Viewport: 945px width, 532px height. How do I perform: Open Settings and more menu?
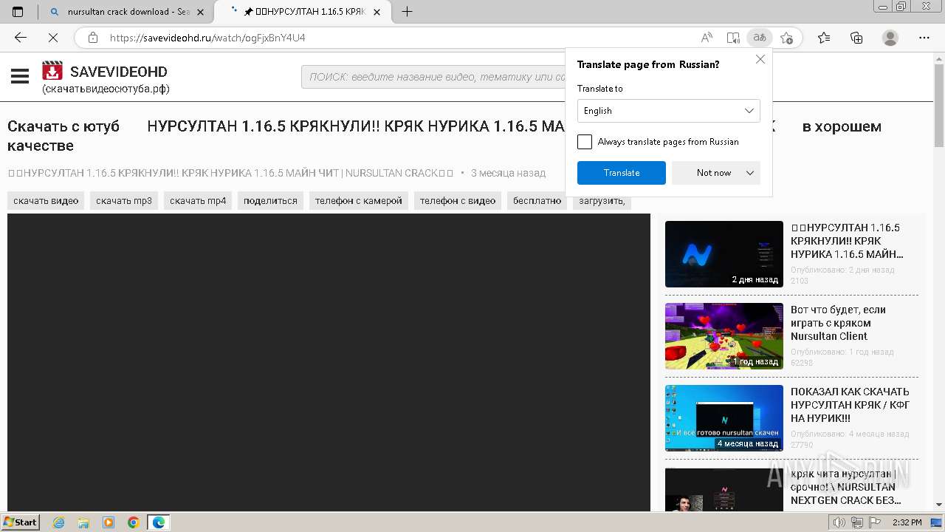tap(924, 38)
